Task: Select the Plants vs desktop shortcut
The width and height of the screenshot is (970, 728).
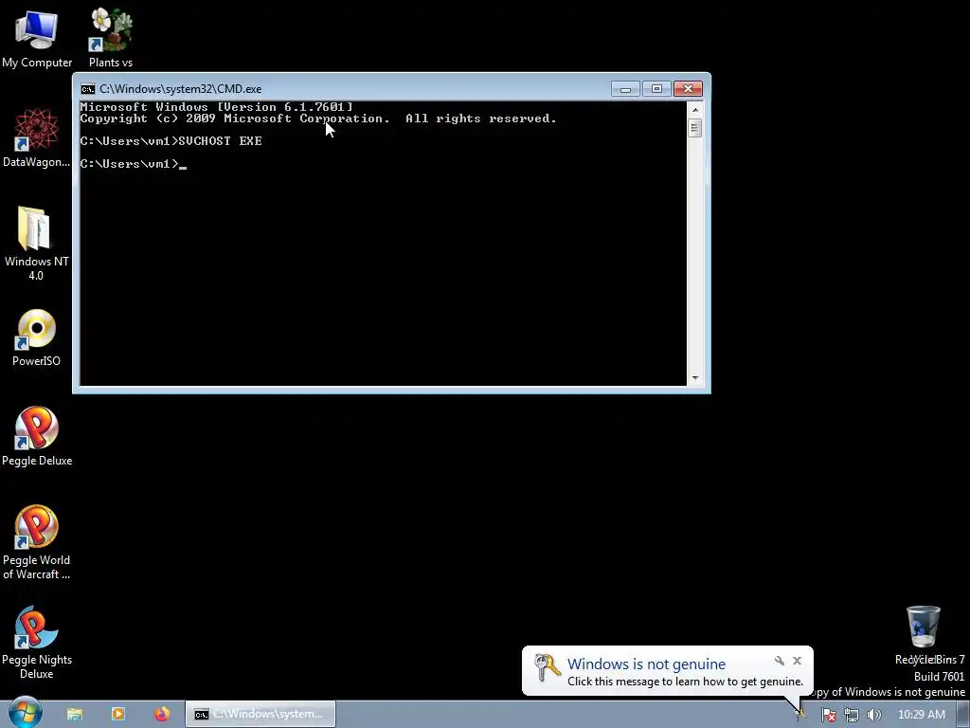Action: (111, 38)
